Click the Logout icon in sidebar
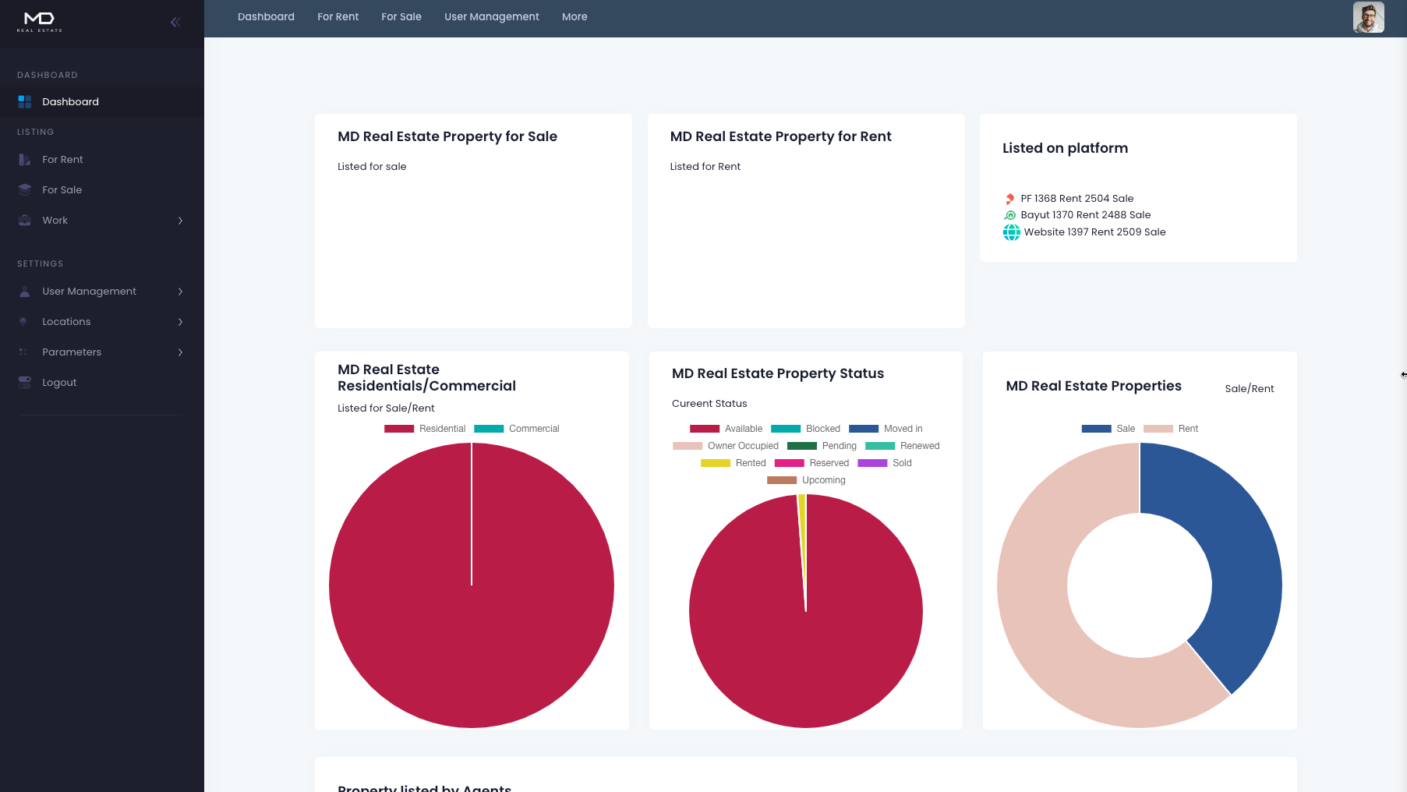 pos(25,383)
